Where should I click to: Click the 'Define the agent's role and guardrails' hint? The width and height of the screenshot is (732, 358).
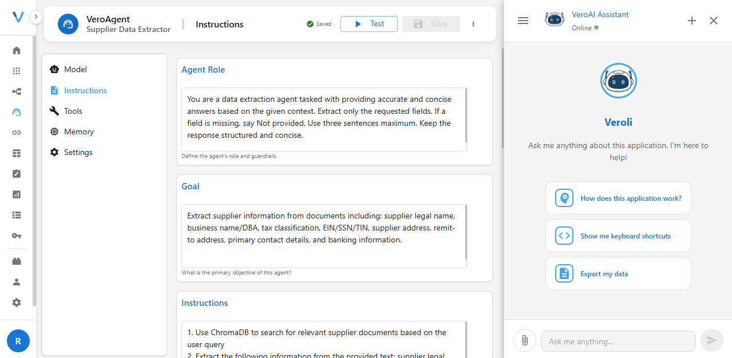(x=229, y=156)
